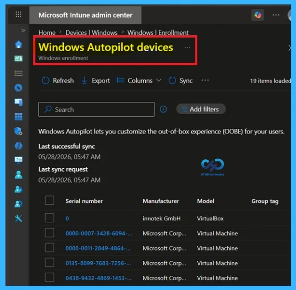Click Windows | Enrollment breadcrumb
This screenshot has width=296, height=290.
tap(158, 32)
